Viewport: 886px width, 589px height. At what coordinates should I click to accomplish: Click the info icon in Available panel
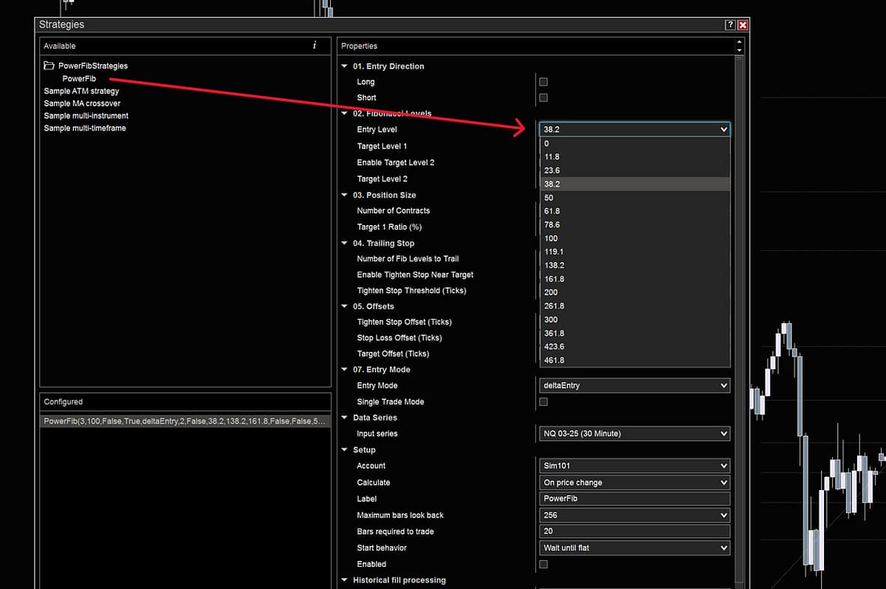(315, 46)
